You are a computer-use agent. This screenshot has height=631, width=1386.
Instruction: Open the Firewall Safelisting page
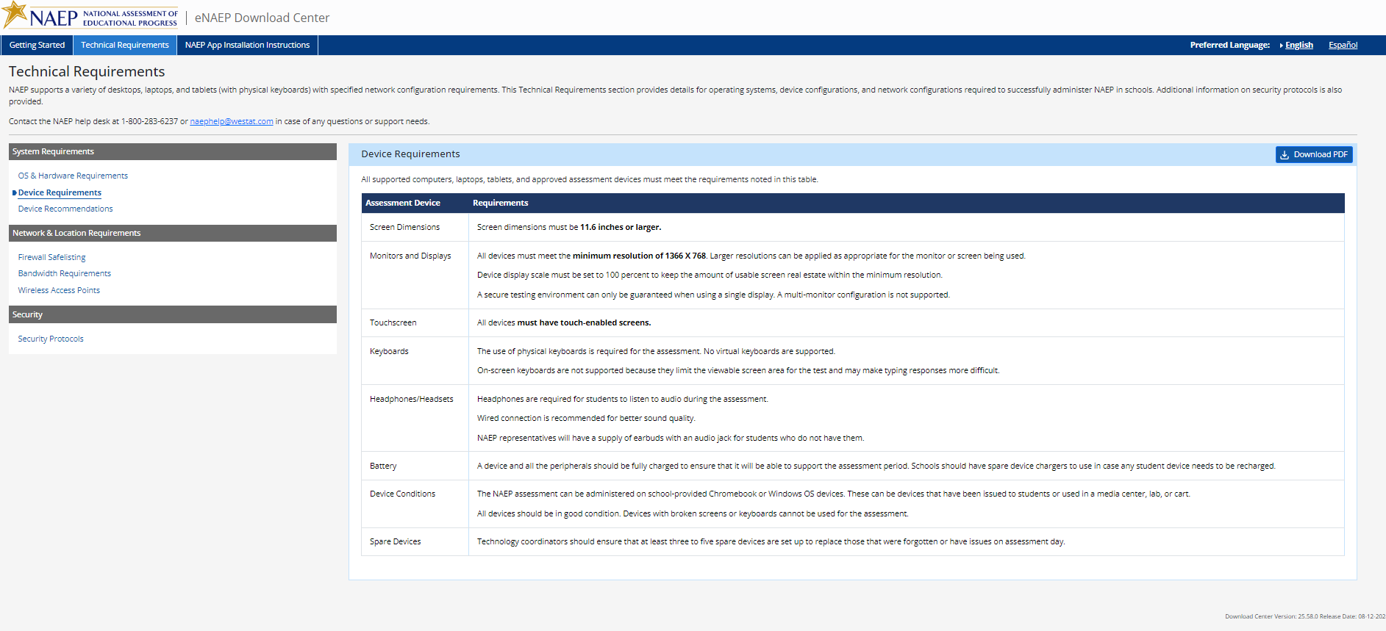click(51, 257)
